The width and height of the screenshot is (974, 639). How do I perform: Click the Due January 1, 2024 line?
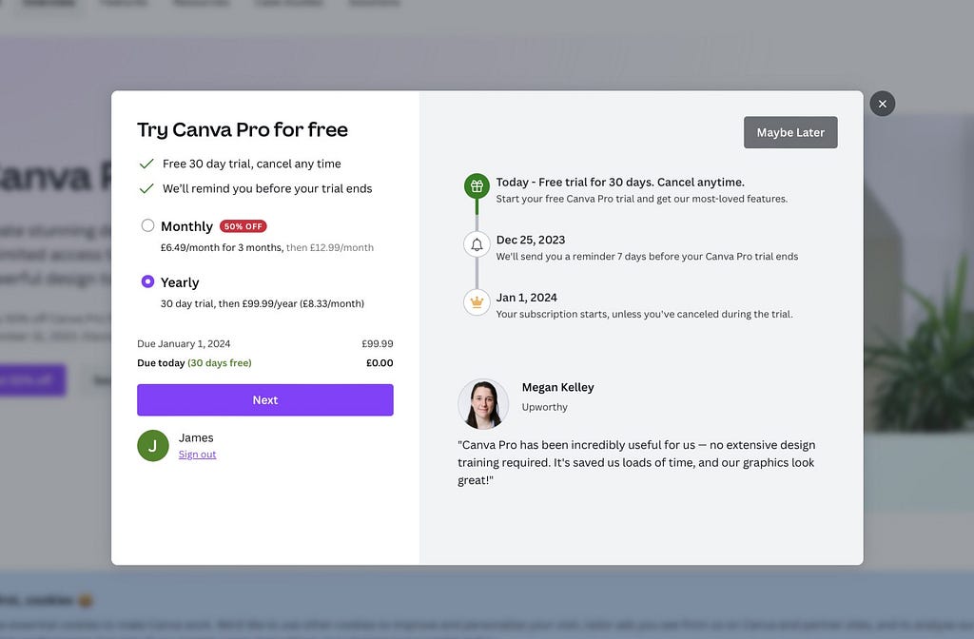[x=264, y=343]
